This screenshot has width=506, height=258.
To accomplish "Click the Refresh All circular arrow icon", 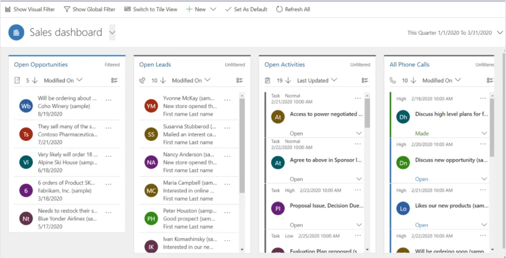I will pyautogui.click(x=279, y=9).
